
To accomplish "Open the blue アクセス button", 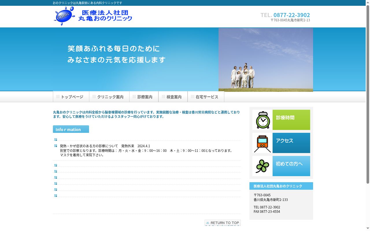I will click(x=291, y=143).
